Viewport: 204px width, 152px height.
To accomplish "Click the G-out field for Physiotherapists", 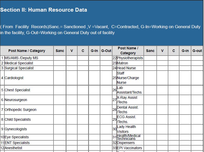I will 197,58.
